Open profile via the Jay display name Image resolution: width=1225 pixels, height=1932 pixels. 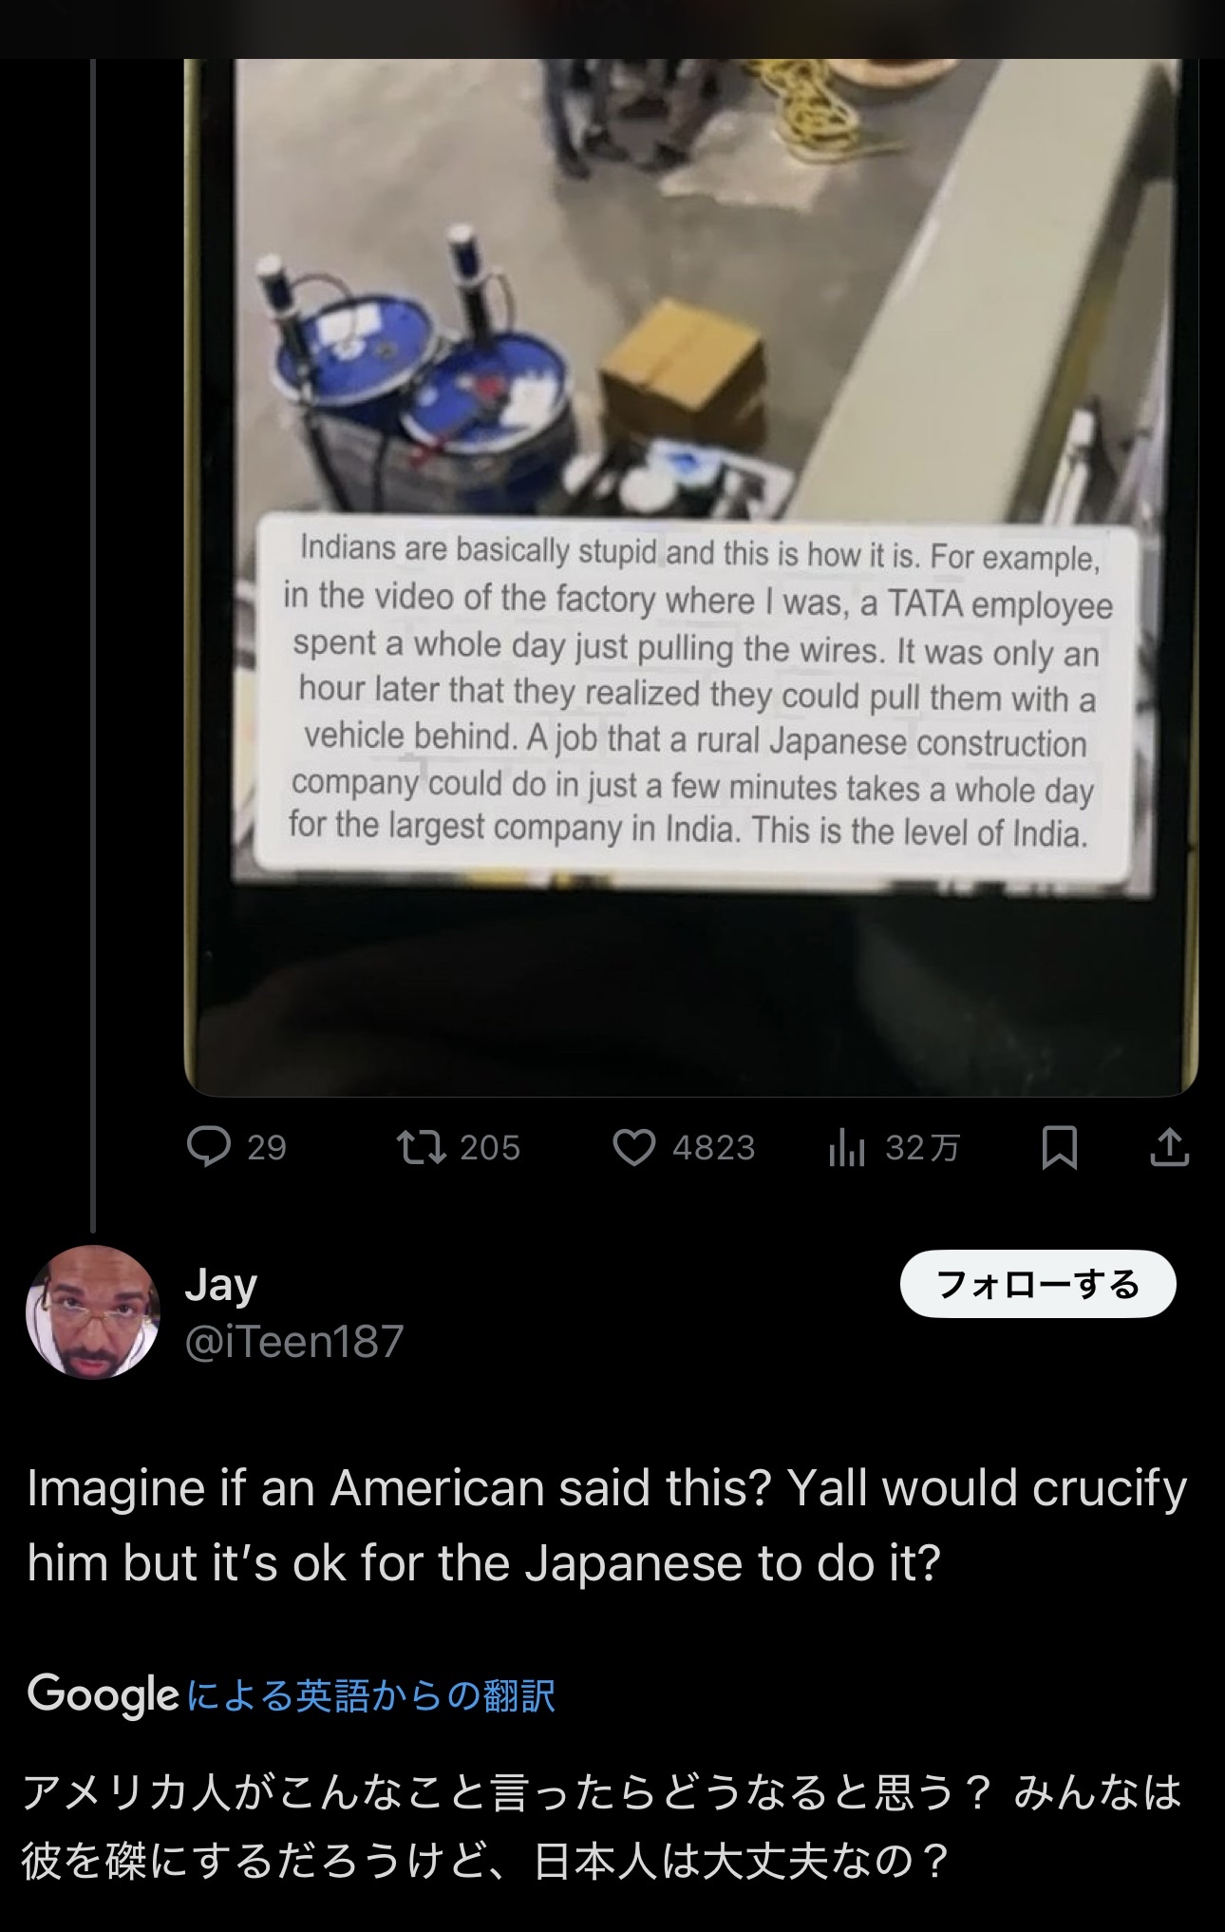[221, 1285]
